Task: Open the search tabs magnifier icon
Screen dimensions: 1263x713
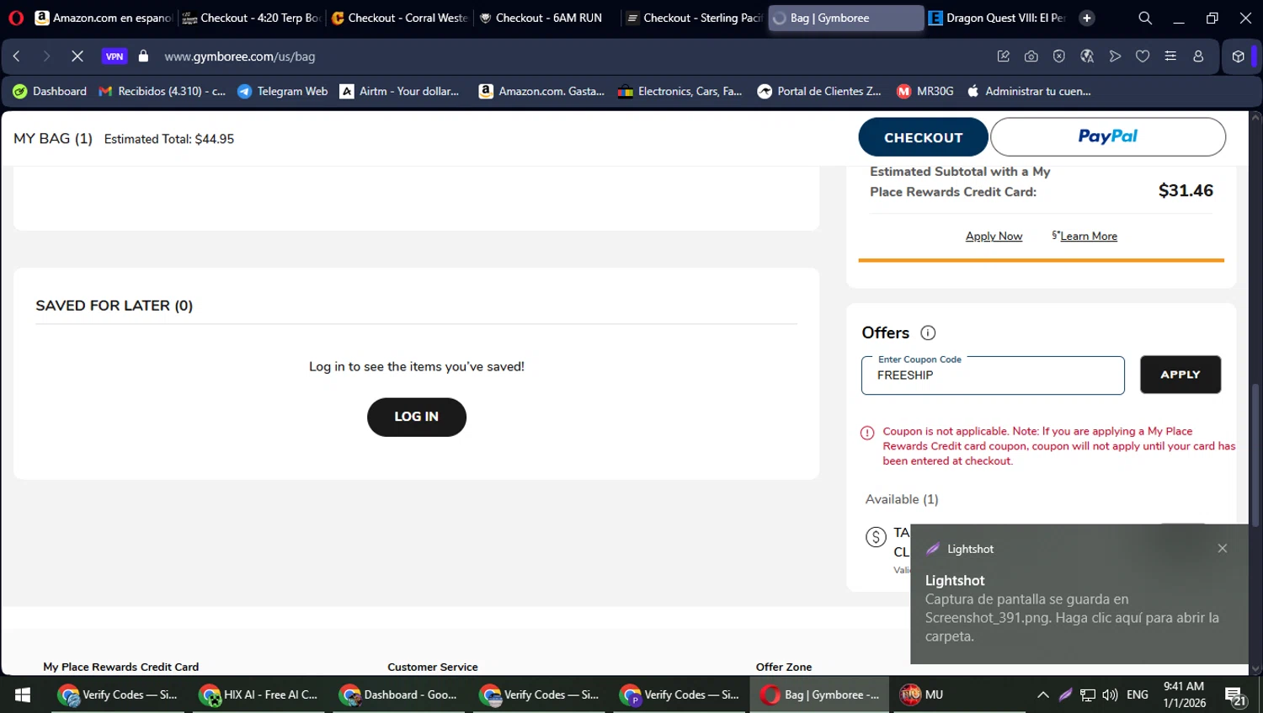Action: (x=1145, y=18)
